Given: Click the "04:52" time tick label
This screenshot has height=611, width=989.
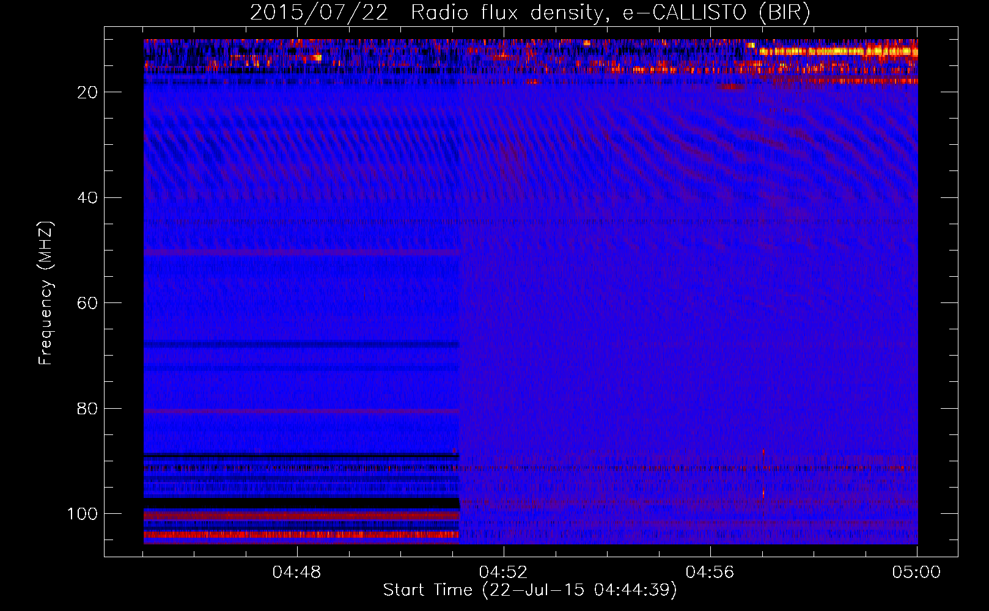Looking at the screenshot, I should (x=503, y=573).
